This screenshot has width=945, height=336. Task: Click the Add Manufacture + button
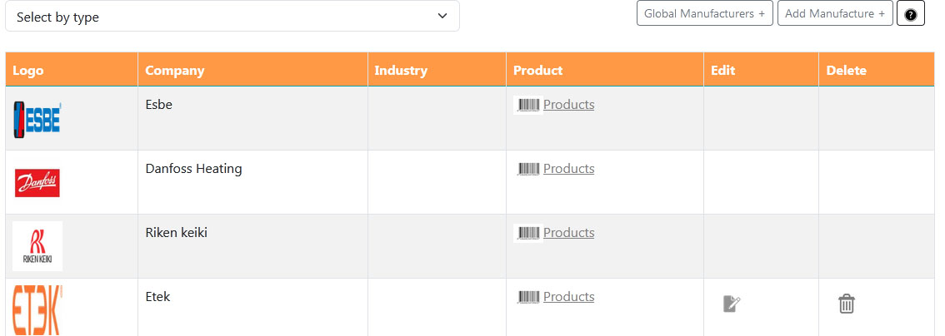pyautogui.click(x=835, y=13)
